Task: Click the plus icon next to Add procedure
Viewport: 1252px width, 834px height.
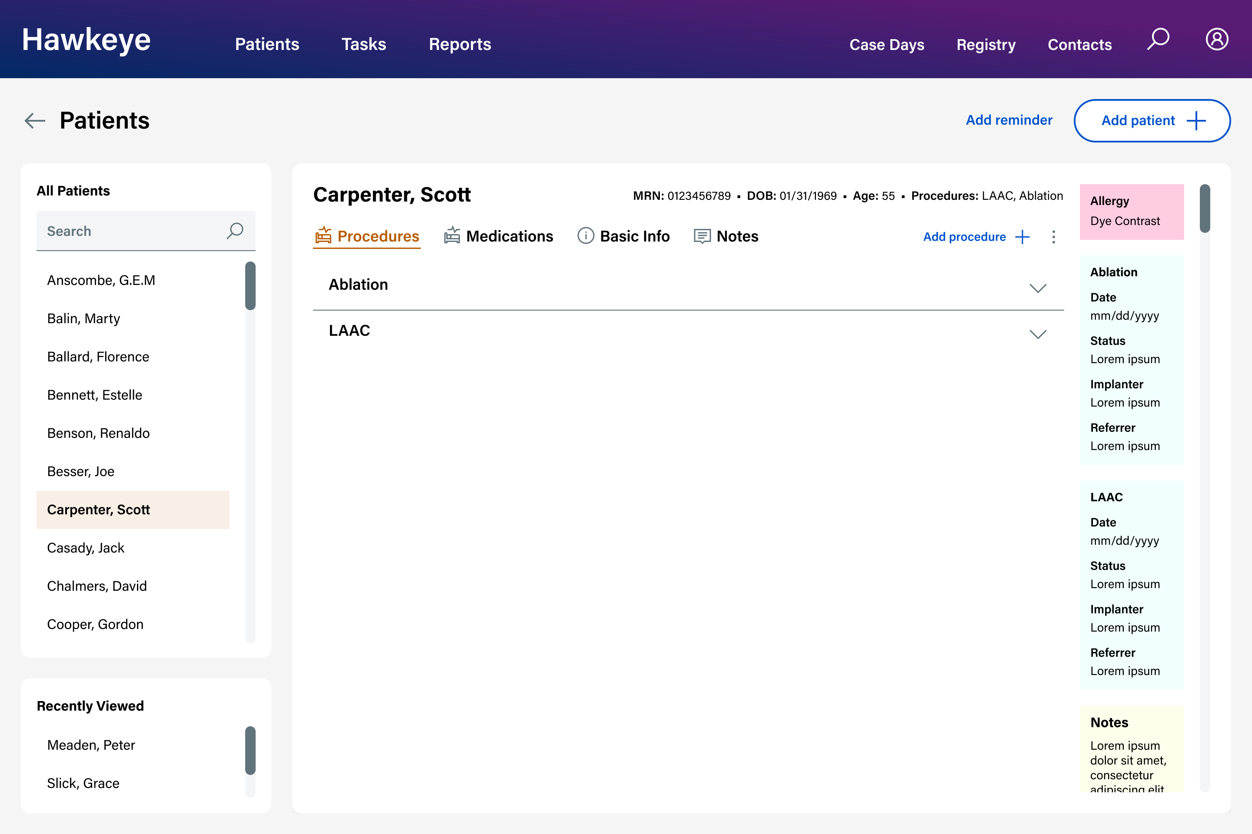Action: 1022,237
